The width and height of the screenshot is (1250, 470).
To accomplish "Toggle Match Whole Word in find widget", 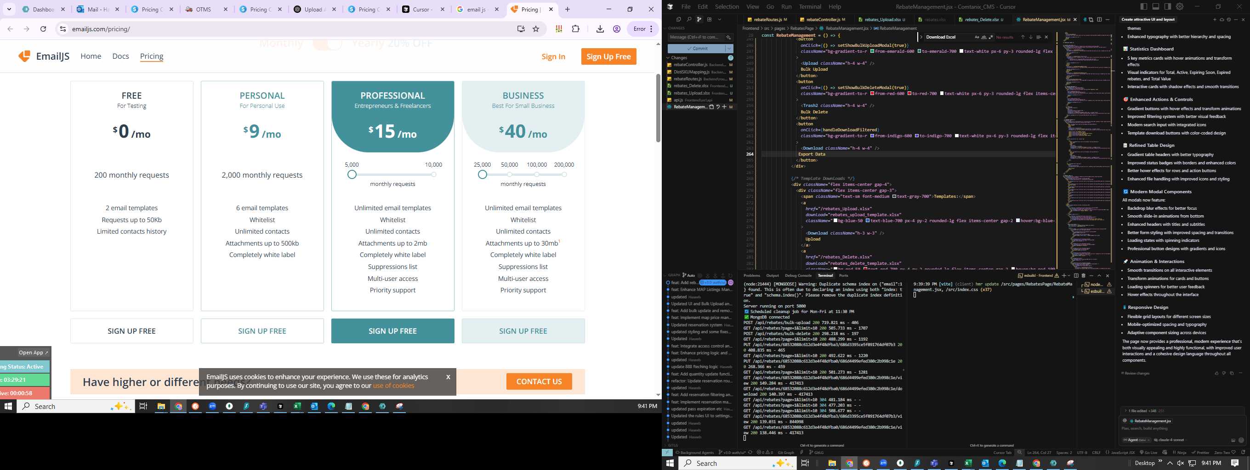I will click(984, 37).
